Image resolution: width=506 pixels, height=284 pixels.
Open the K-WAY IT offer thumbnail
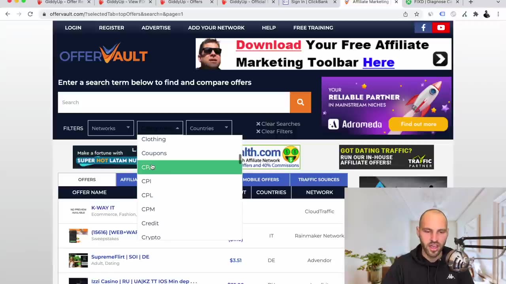pos(78,211)
